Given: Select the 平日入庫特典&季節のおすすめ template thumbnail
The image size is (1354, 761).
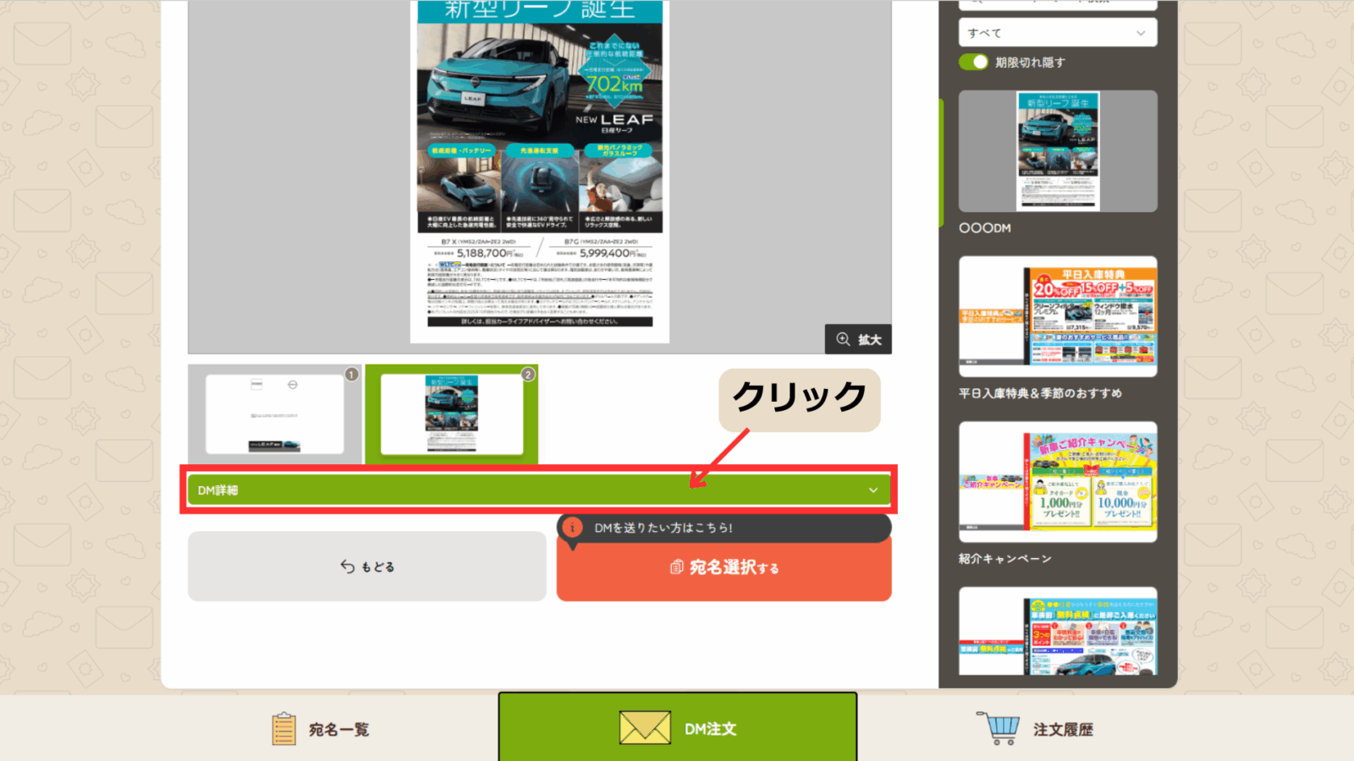Looking at the screenshot, I should click(1057, 316).
